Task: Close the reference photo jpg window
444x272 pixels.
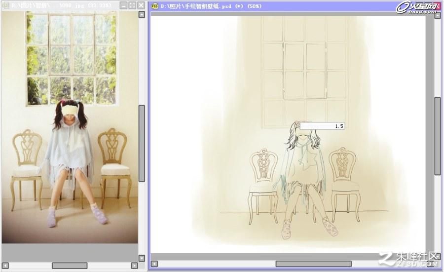Action: (x=141, y=5)
